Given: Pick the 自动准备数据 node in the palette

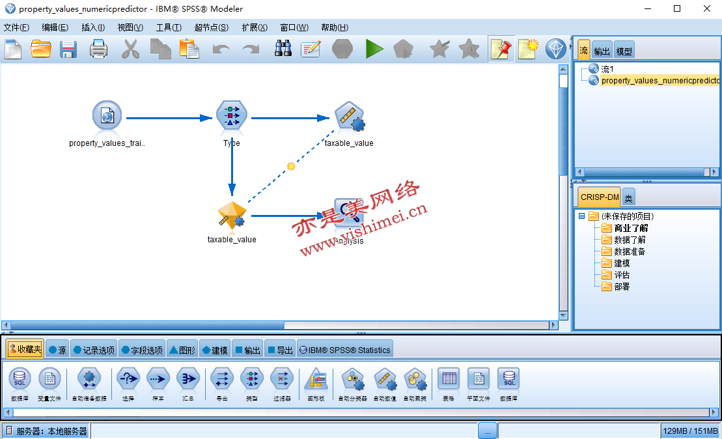Looking at the screenshot, I should pos(89,384).
